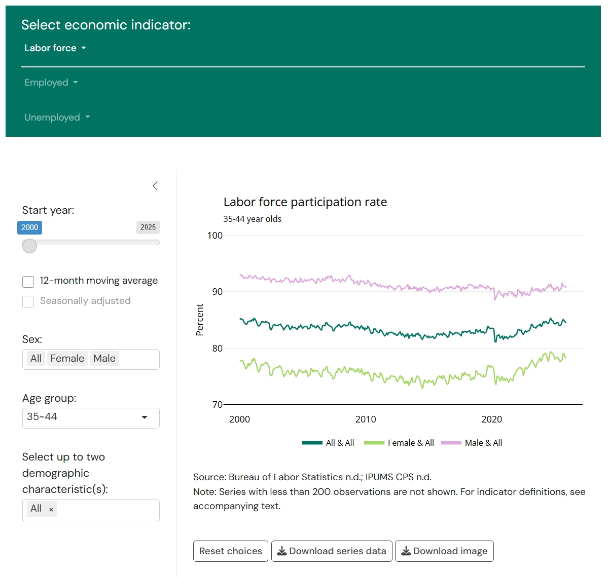Select the Female sex option

(67, 359)
